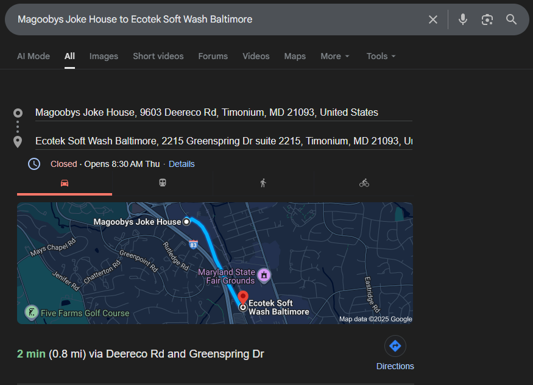
Task: Clear the search box text
Action: pos(432,19)
